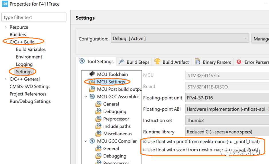Select MCU Settings in tool tree
This screenshot has height=164, width=269.
pos(111,82)
